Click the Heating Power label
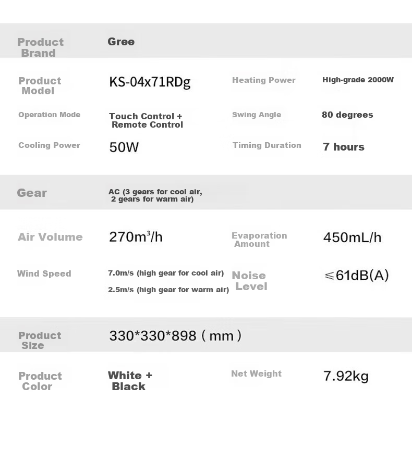Screen dimensions: 412x449 [x=264, y=80]
